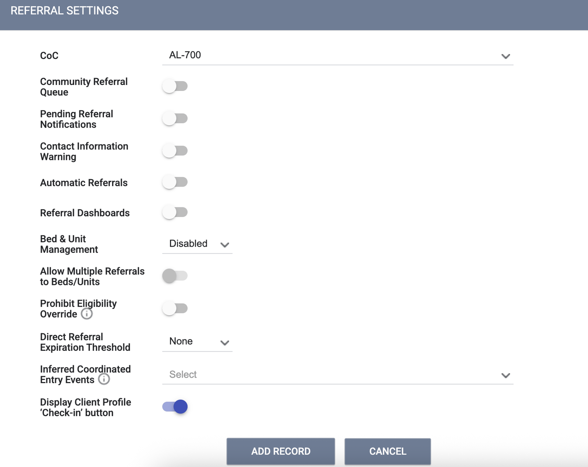
Task: Enable Pending Referral Notifications
Action: click(175, 118)
